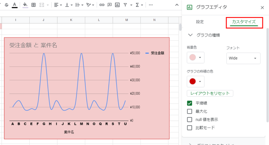Create a filter using funnel icon
Screen dimensions: 269x145
(x=125, y=5)
